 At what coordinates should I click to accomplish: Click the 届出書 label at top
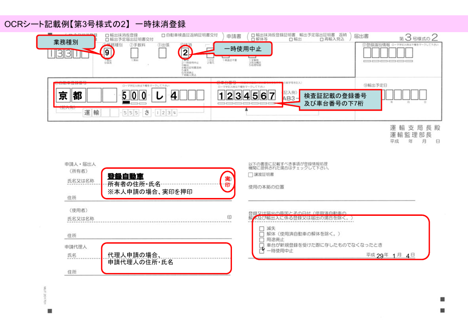361,36
